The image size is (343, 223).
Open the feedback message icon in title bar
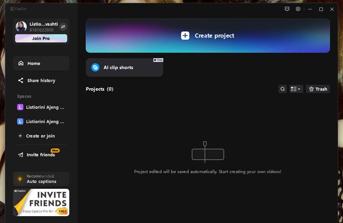pyautogui.click(x=287, y=9)
